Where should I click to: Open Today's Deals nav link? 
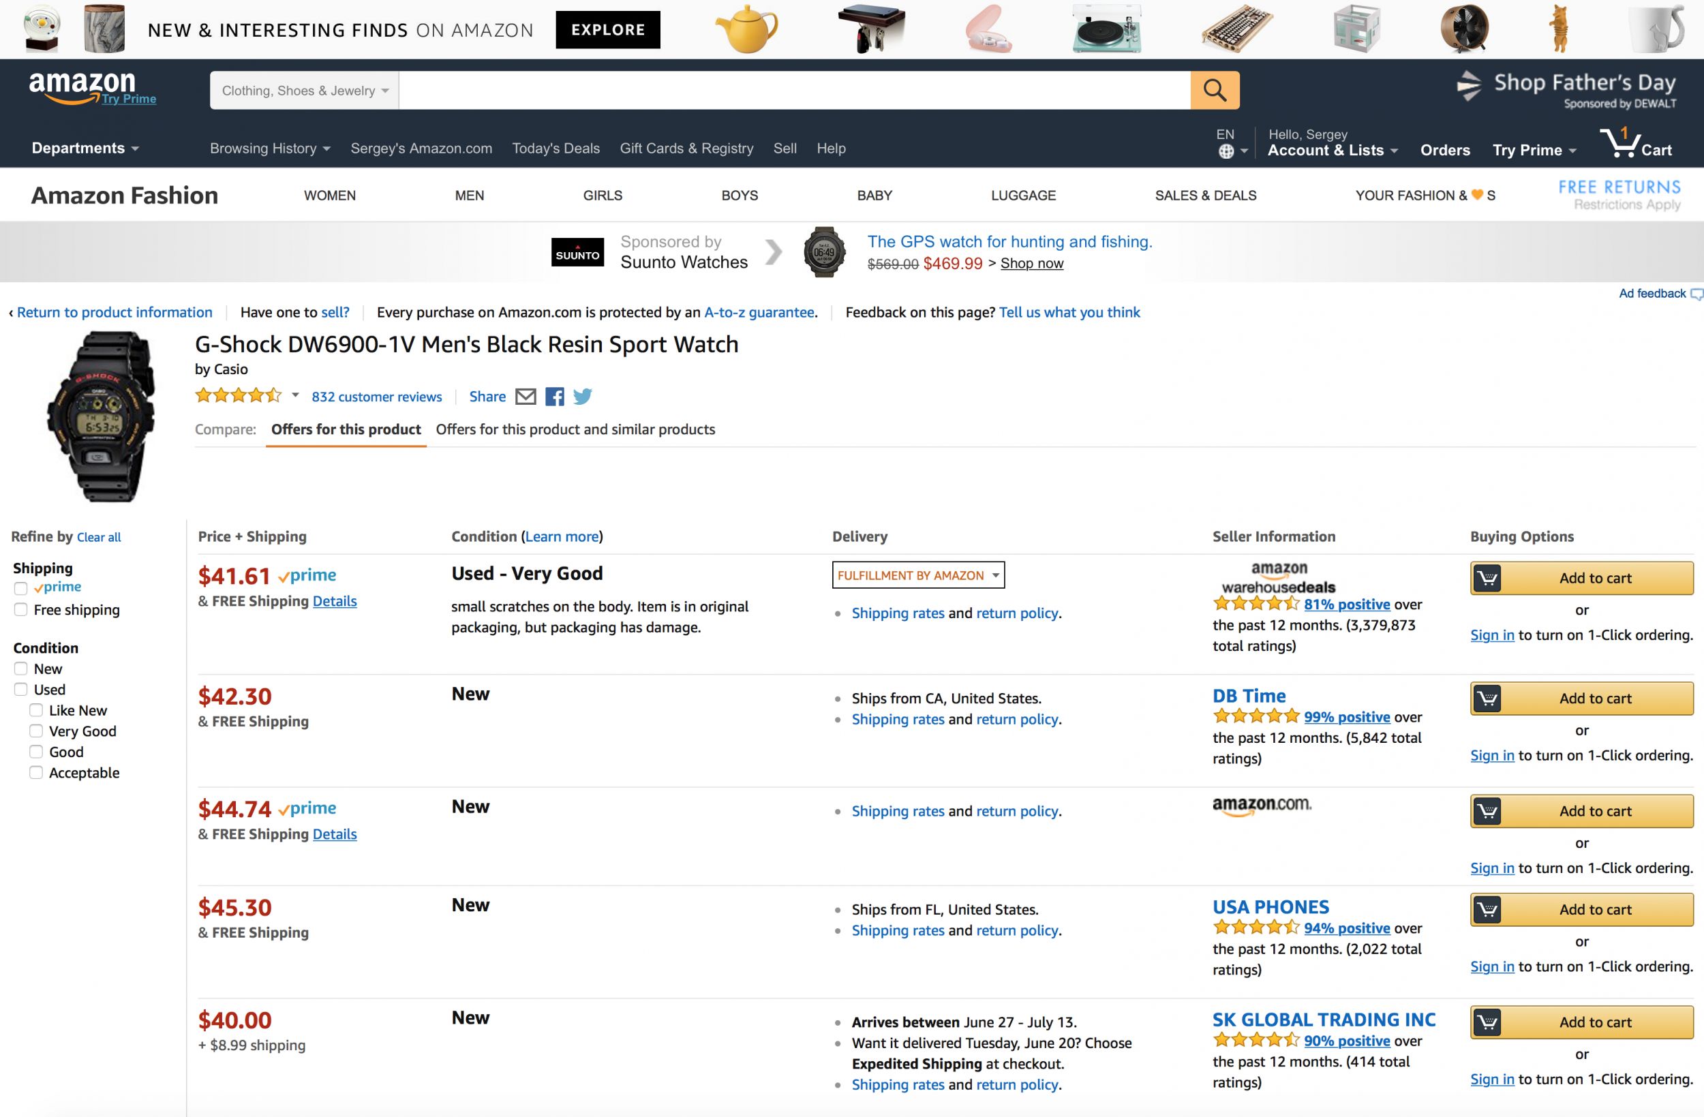(x=556, y=148)
